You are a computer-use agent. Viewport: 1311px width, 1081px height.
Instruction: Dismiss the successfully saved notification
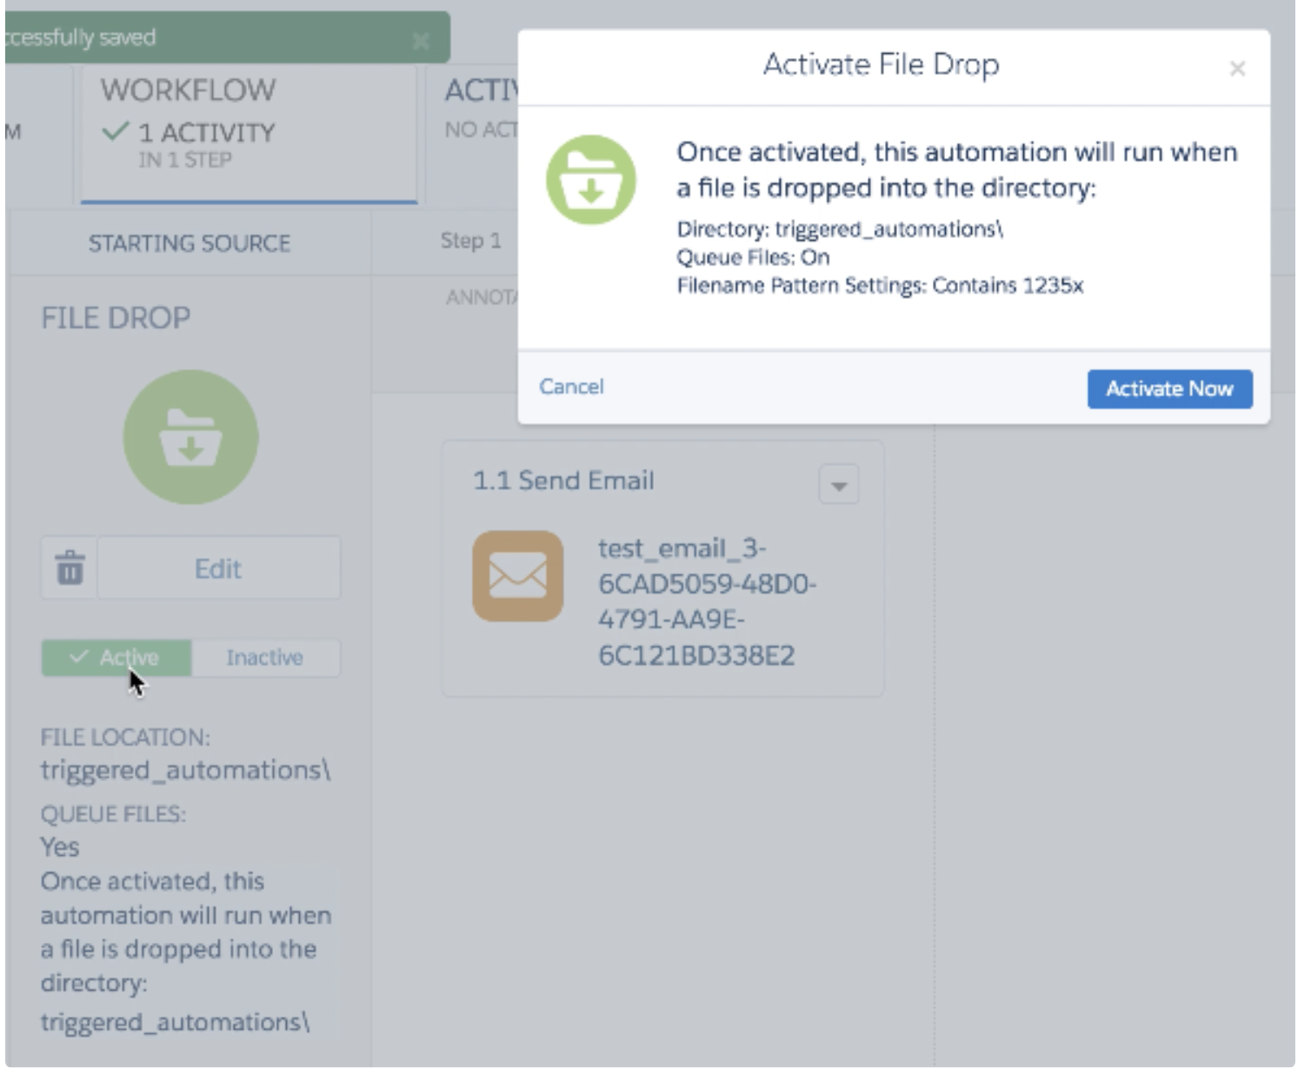tap(421, 41)
